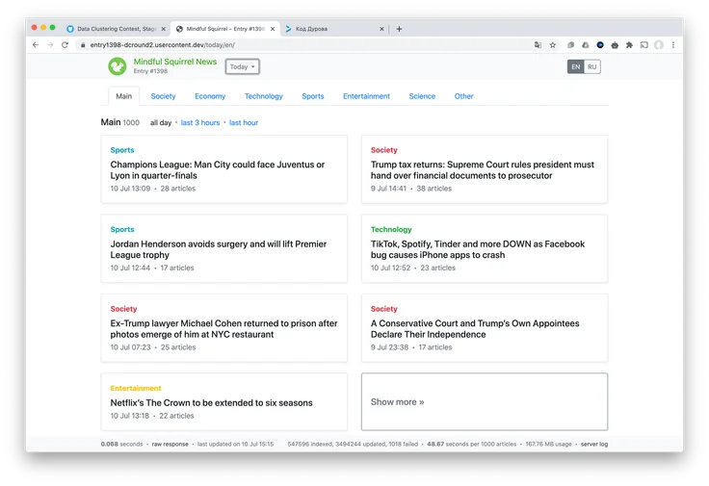Image resolution: width=709 pixels, height=486 pixels.
Task: Select the all day filter
Action: click(x=161, y=123)
